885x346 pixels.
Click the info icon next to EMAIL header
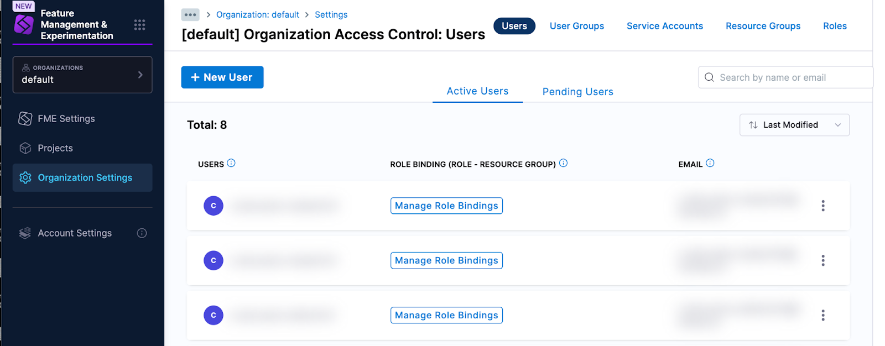coord(710,163)
